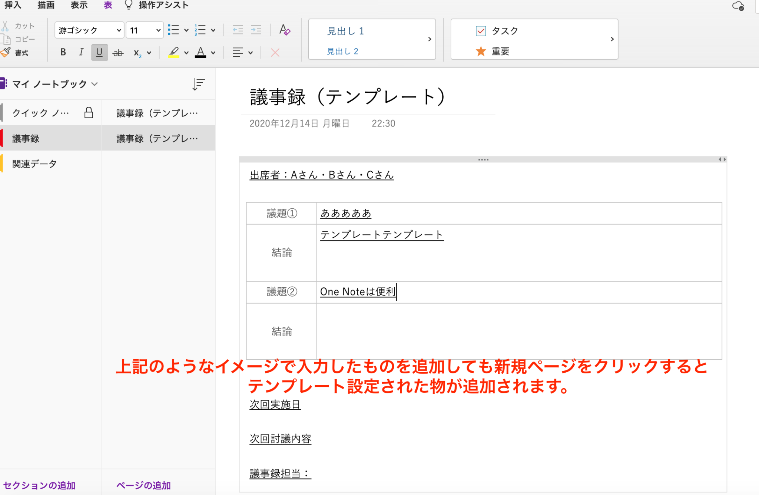Select the 関連データ section in the sidebar
This screenshot has height=495, width=759.
pos(34,163)
